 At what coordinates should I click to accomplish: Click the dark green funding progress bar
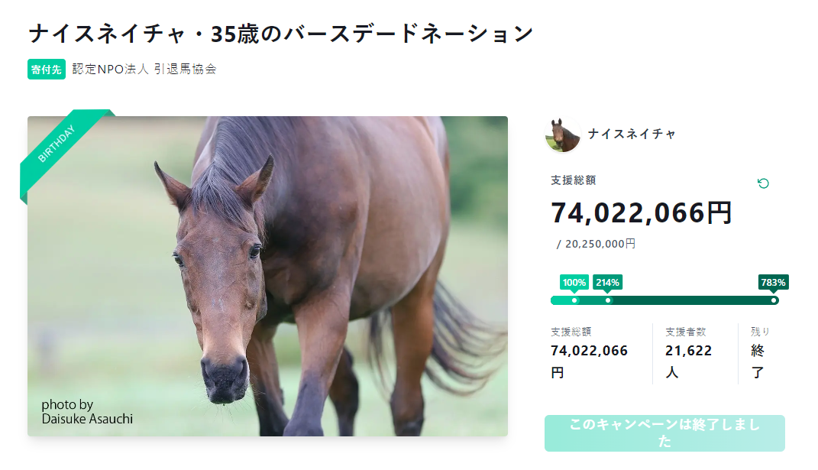pos(687,300)
